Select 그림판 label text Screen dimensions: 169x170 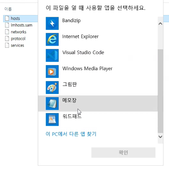pyautogui.click(x=69, y=84)
